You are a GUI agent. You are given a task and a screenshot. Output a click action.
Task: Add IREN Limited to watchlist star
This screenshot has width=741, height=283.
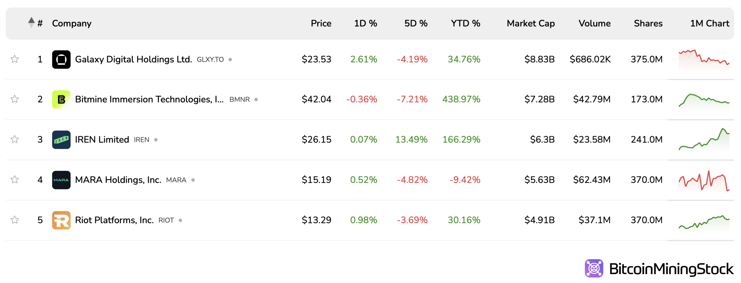coord(15,139)
